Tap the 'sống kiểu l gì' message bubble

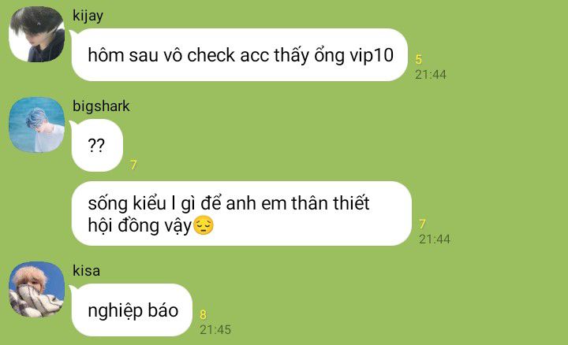tap(241, 213)
